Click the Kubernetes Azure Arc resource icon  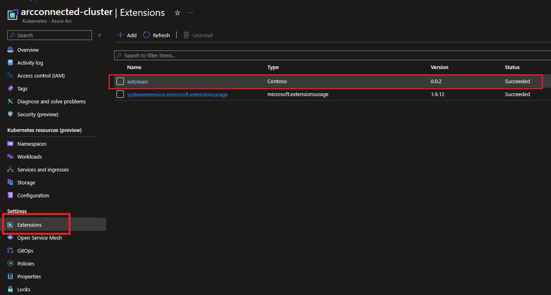pyautogui.click(x=13, y=15)
